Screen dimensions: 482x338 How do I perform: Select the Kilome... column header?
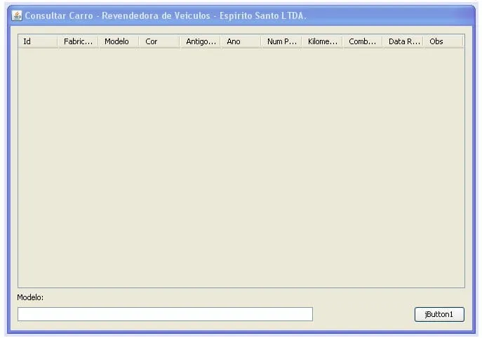coord(322,41)
